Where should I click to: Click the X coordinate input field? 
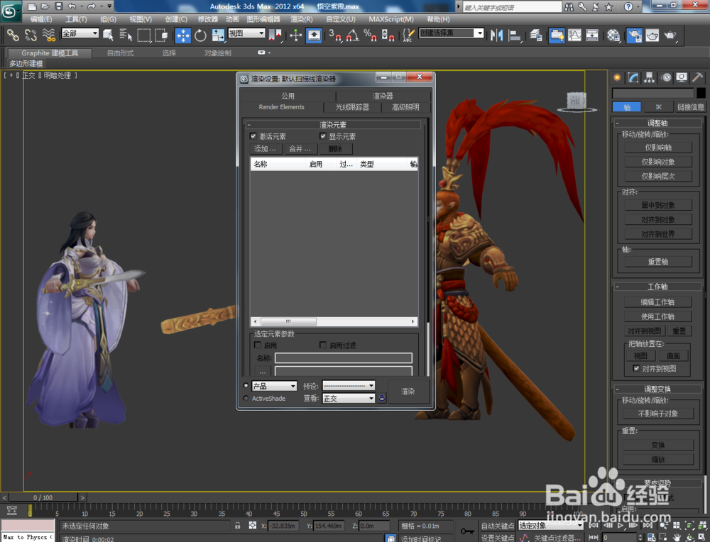pyautogui.click(x=283, y=526)
